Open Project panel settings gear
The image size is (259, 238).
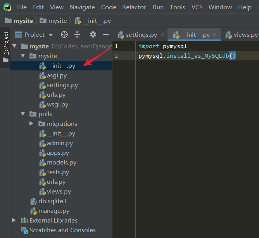tap(93, 34)
